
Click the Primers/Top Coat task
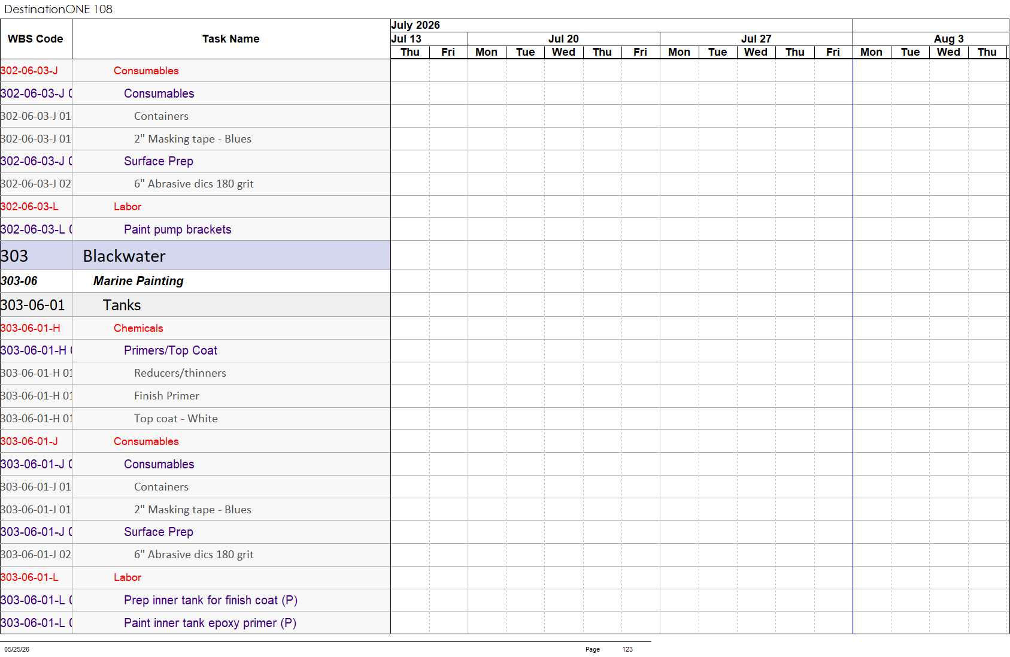[171, 350]
